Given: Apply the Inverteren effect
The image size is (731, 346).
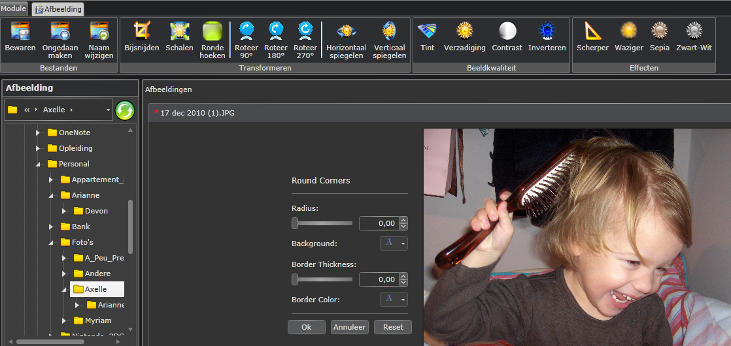Looking at the screenshot, I should point(547,31).
